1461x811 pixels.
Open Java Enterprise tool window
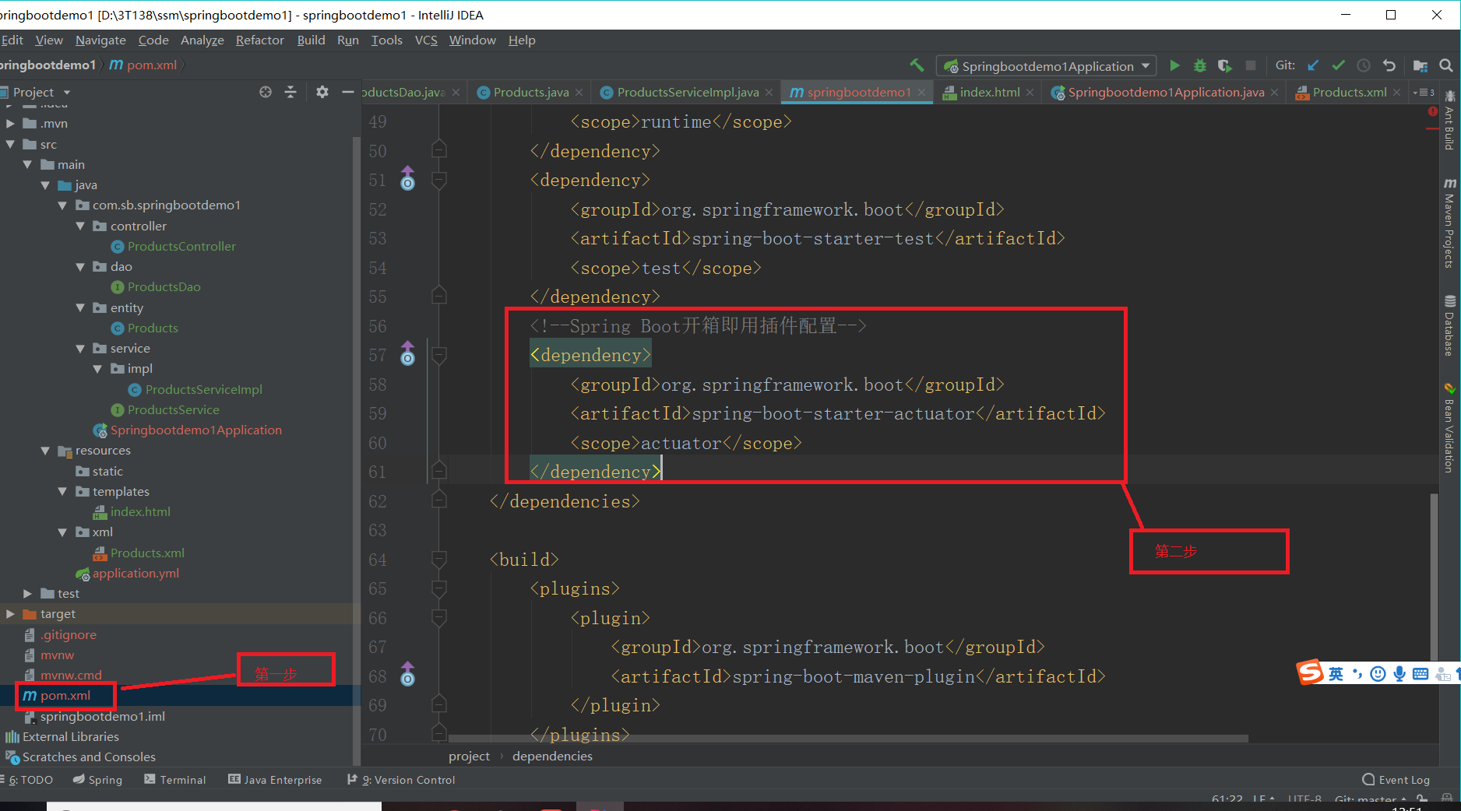coord(275,780)
